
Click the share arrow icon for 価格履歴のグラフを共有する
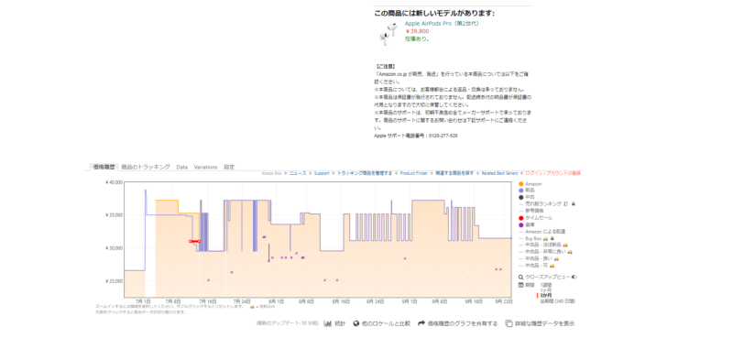pyautogui.click(x=421, y=323)
